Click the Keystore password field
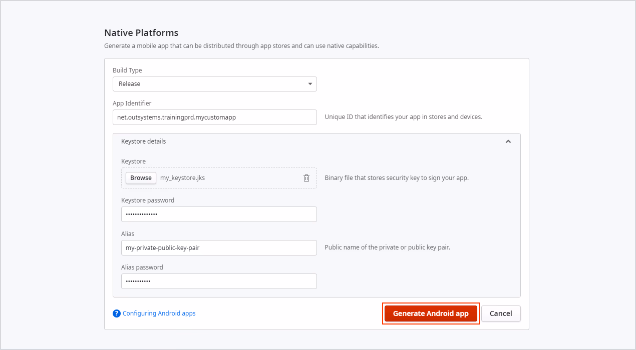Image resolution: width=636 pixels, height=350 pixels. tap(219, 214)
